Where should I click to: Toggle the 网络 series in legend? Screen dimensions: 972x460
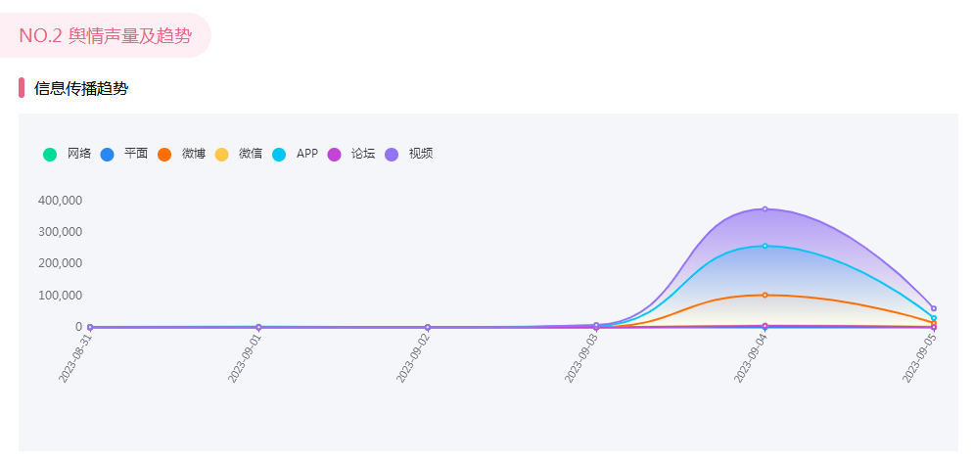tap(50, 154)
